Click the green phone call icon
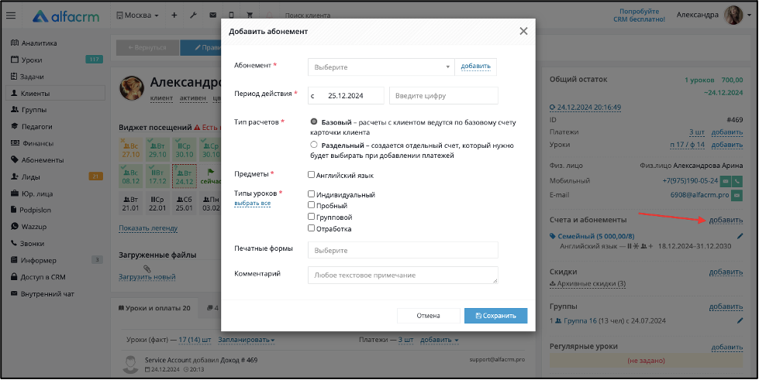Screen dimensions: 759x380 737,181
